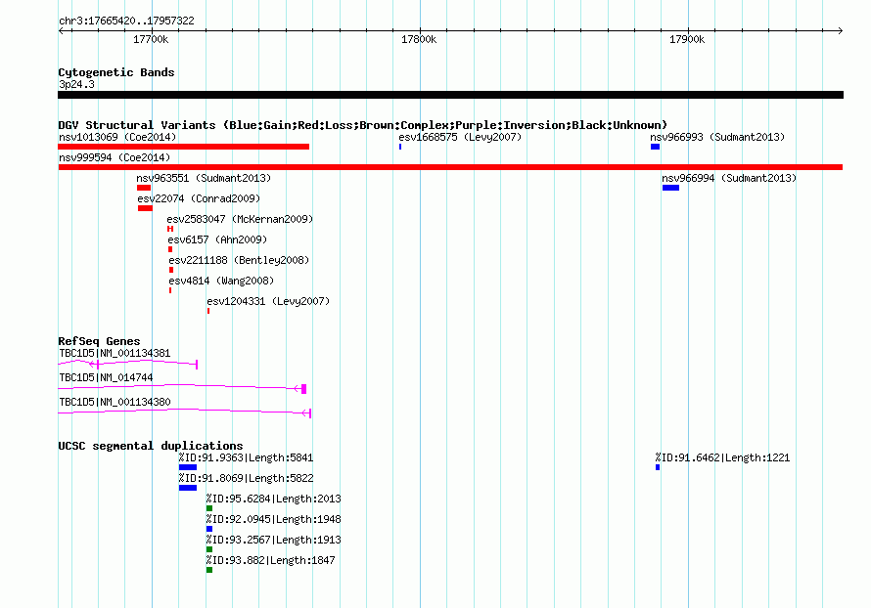Screen dimensions: 871x608
Task: Click the blue nsv966993 gain bar
Action: coord(656,147)
